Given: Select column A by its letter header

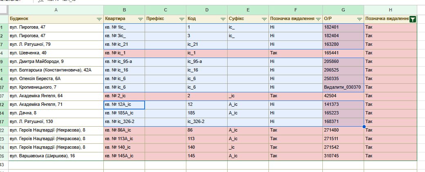Looking at the screenshot, I should coord(56,10).
